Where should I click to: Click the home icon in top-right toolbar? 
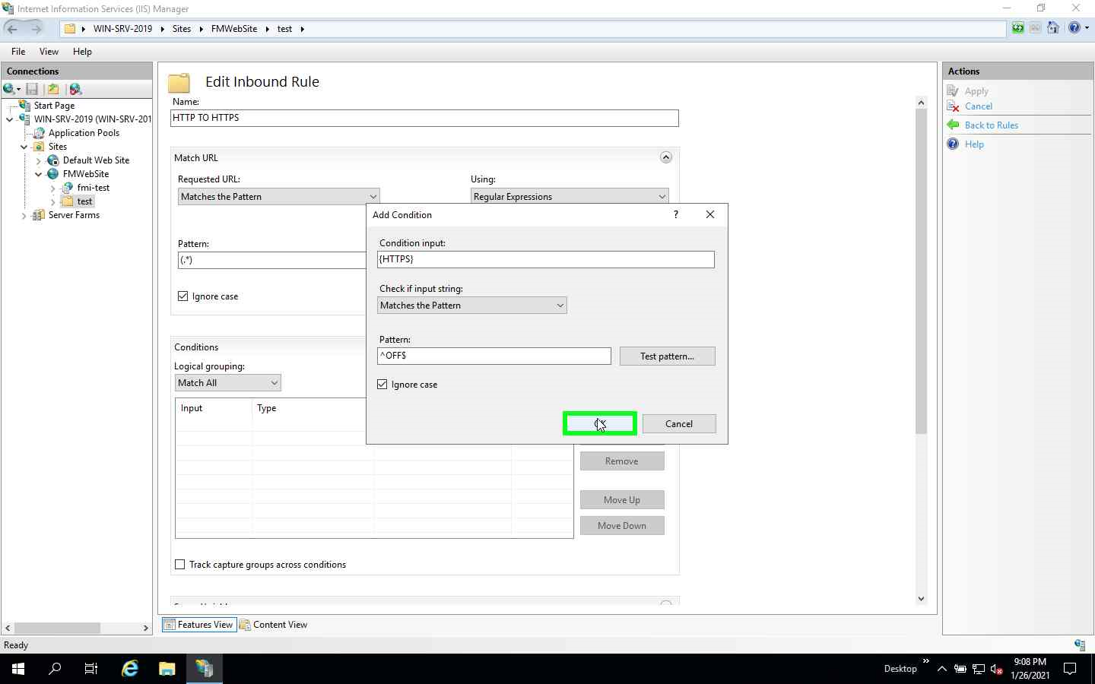1053,28
